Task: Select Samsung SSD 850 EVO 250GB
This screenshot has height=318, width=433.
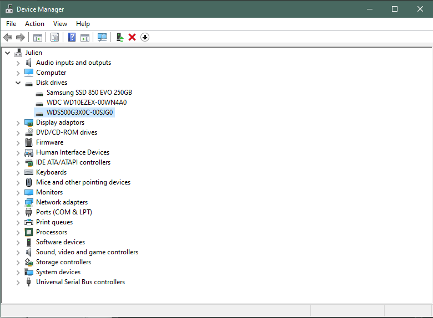Action: tap(89, 93)
